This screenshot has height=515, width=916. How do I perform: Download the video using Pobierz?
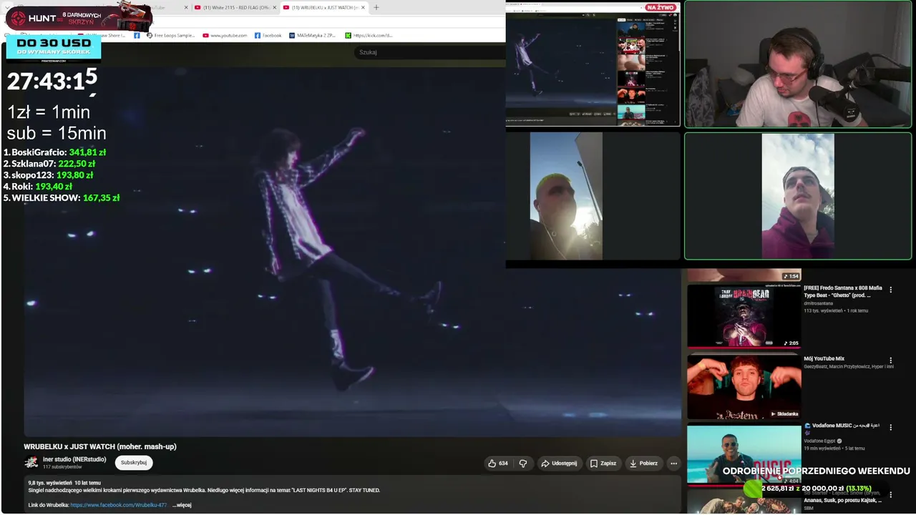[x=643, y=463]
